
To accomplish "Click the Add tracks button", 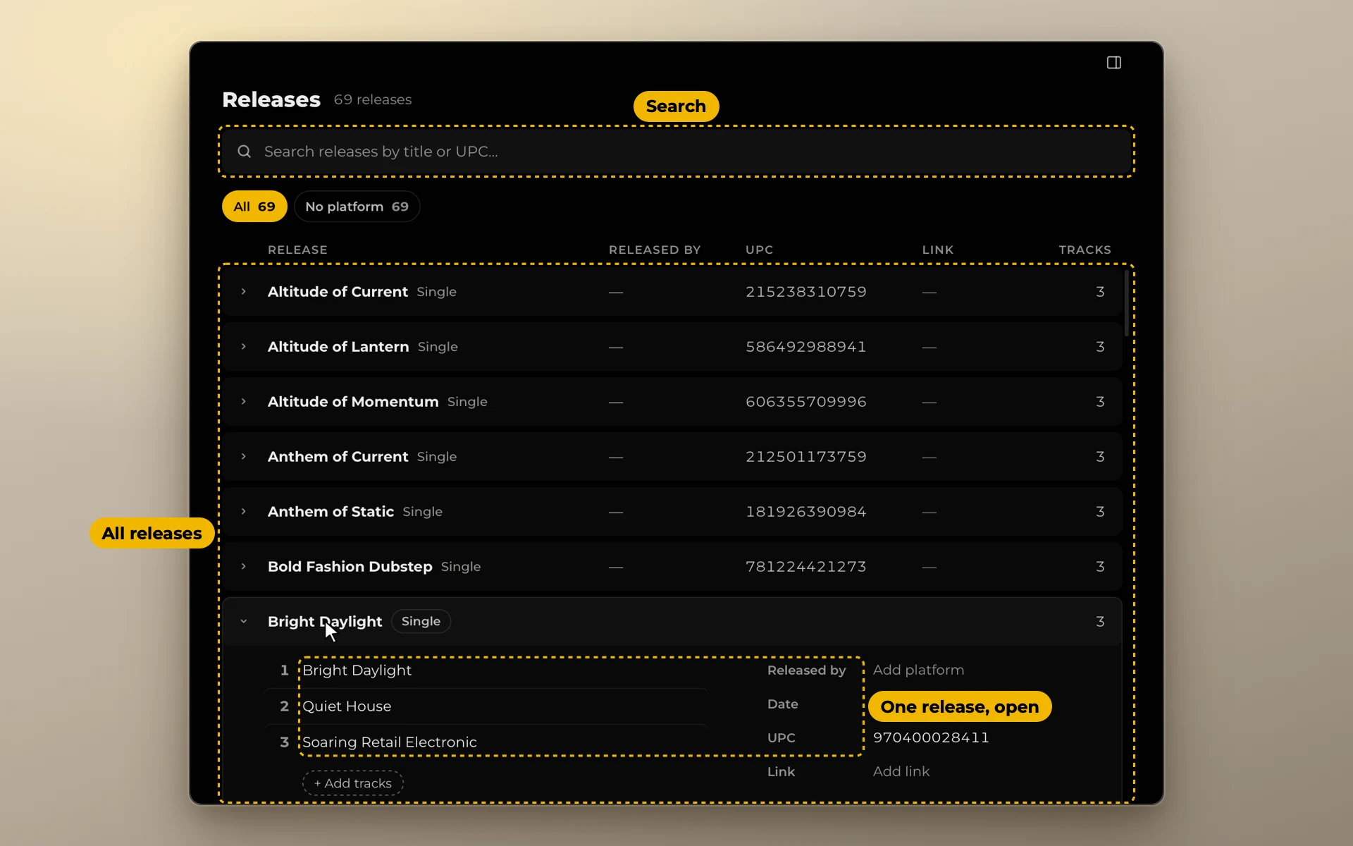I will (353, 783).
